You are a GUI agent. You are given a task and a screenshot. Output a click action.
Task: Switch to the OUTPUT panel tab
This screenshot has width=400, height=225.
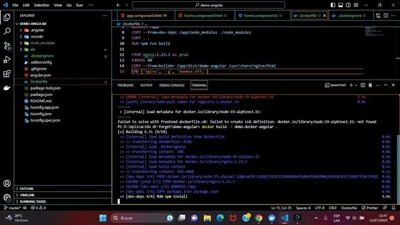click(x=146, y=85)
